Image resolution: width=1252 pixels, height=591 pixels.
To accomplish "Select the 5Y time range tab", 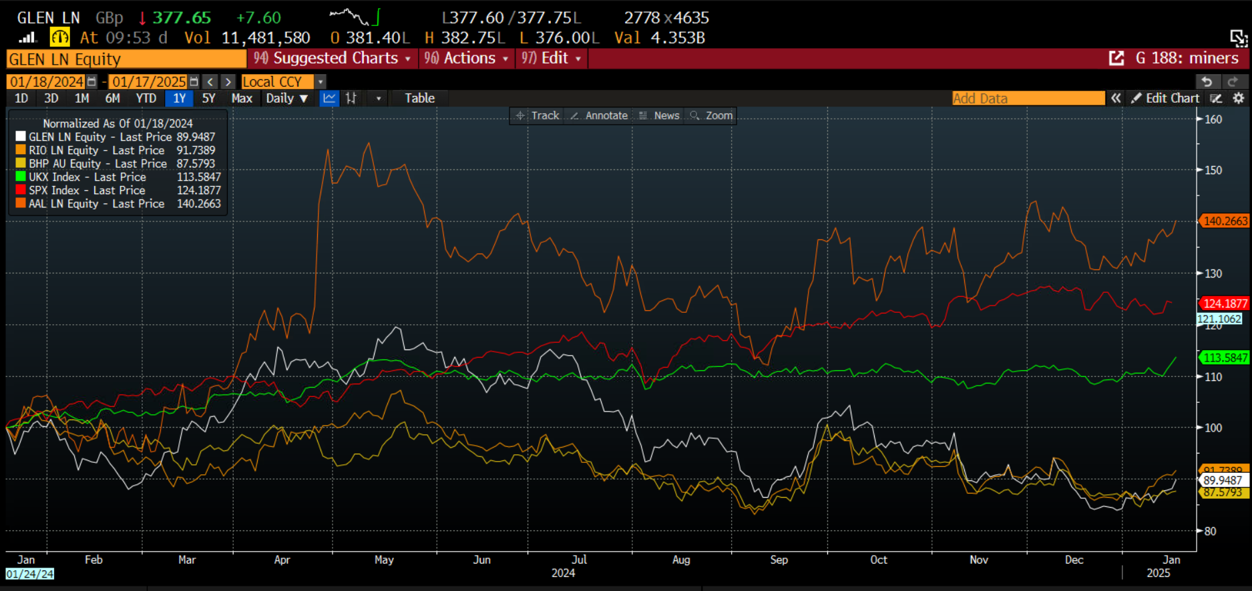I will (208, 98).
